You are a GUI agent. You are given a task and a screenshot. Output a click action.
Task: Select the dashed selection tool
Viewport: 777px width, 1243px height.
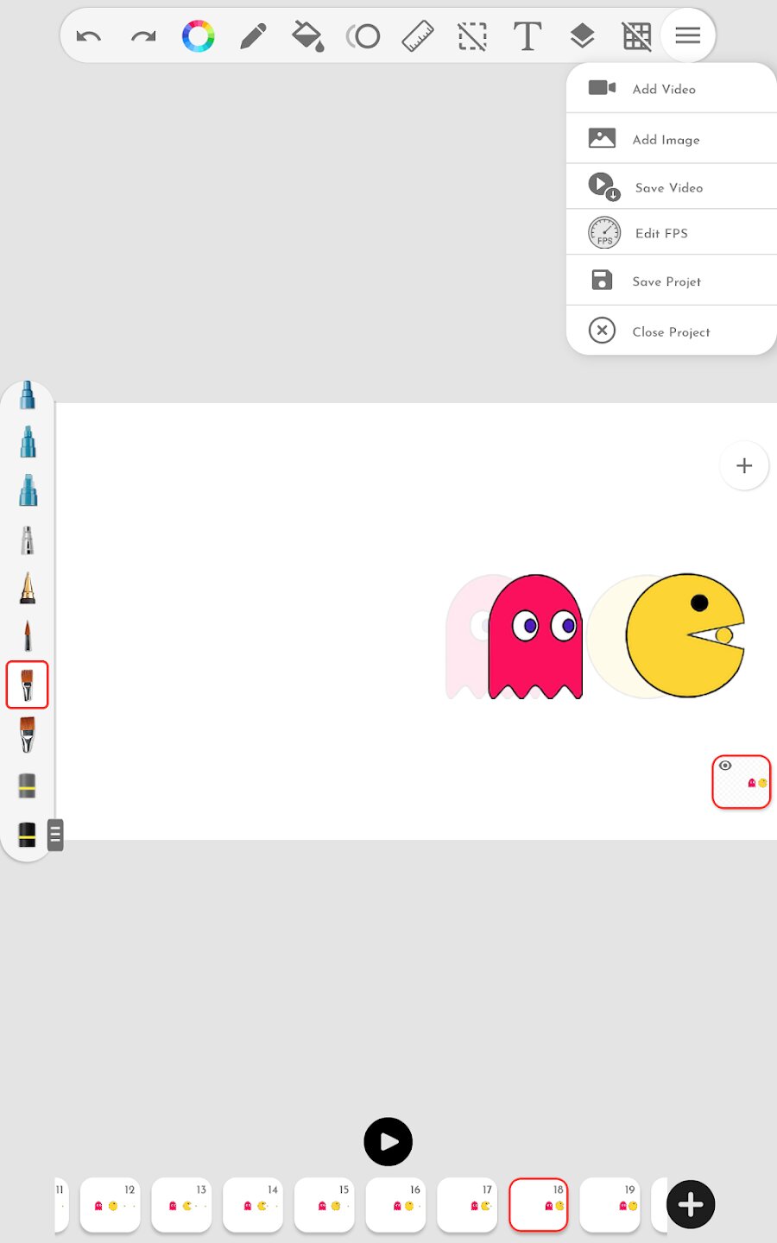(x=472, y=36)
